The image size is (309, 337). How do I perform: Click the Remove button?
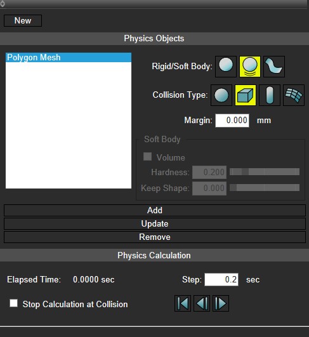click(155, 237)
